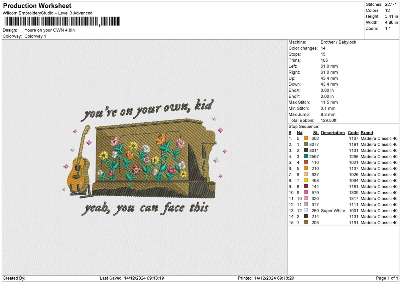Image resolution: width=401 pixels, height=283 pixels.
Task: Select the Super White color swatch
Action: point(306,211)
